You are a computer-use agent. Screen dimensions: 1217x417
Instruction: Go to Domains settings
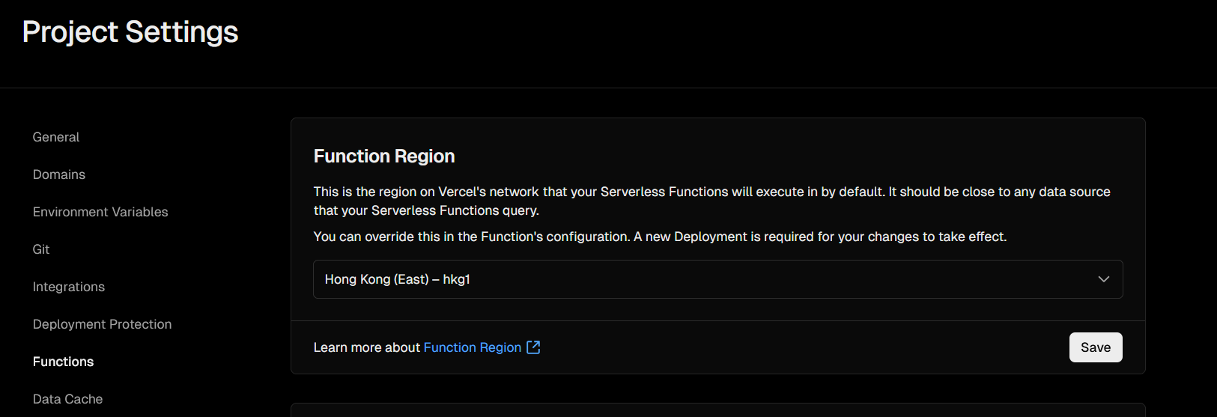point(59,174)
